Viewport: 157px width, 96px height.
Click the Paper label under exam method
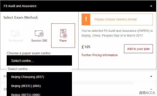pyautogui.click(x=63, y=41)
